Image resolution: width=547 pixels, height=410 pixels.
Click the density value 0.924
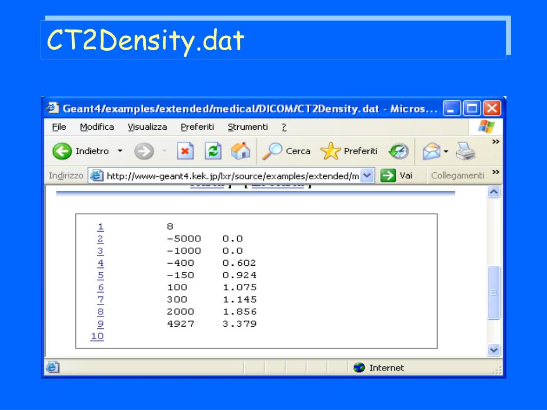(239, 275)
